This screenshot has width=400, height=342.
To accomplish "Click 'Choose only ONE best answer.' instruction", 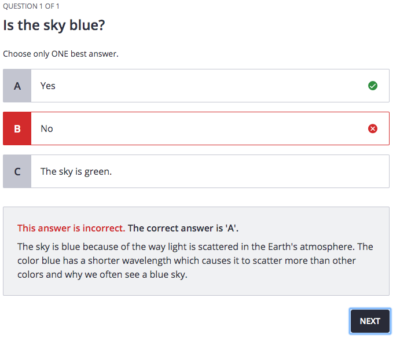I will tap(61, 54).
